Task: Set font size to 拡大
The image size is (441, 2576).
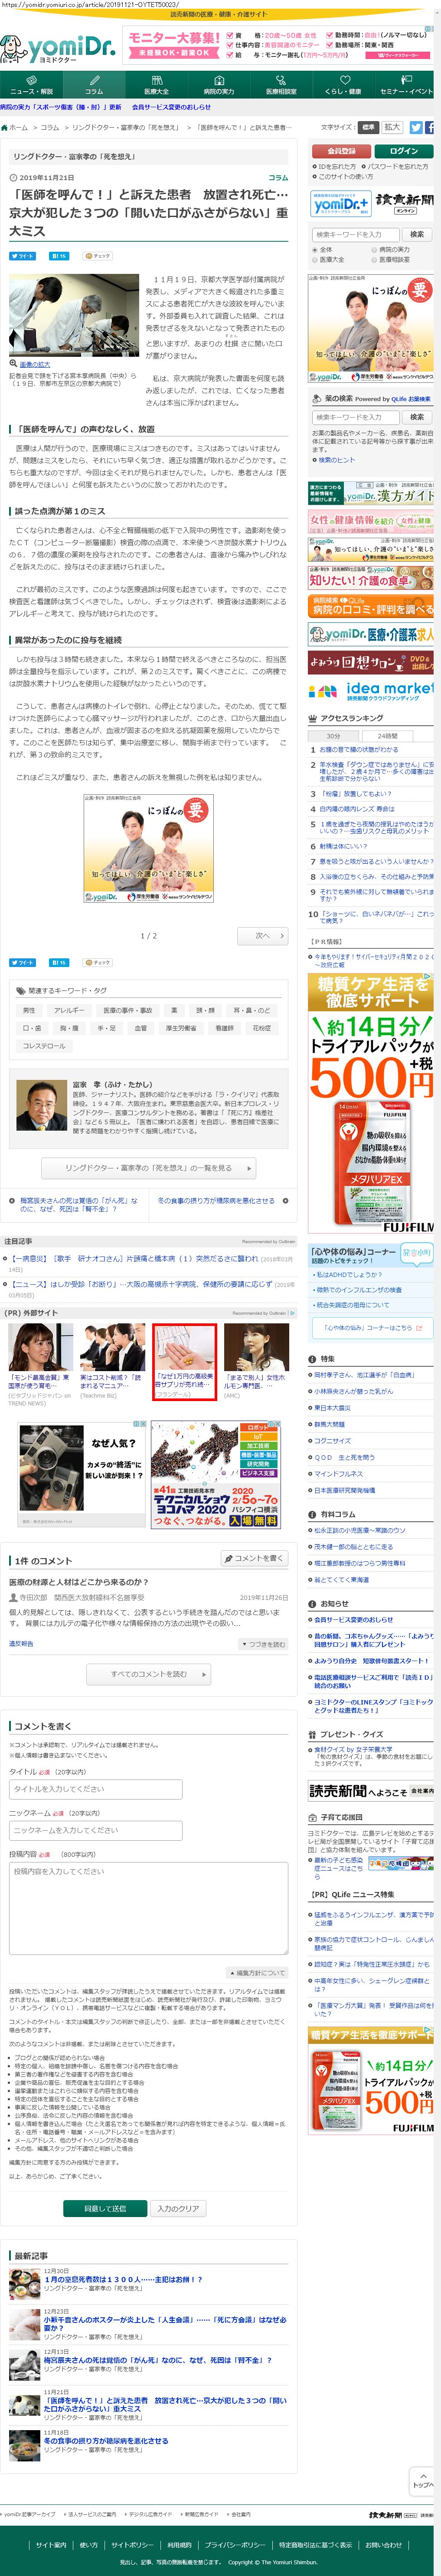Action: [x=392, y=127]
